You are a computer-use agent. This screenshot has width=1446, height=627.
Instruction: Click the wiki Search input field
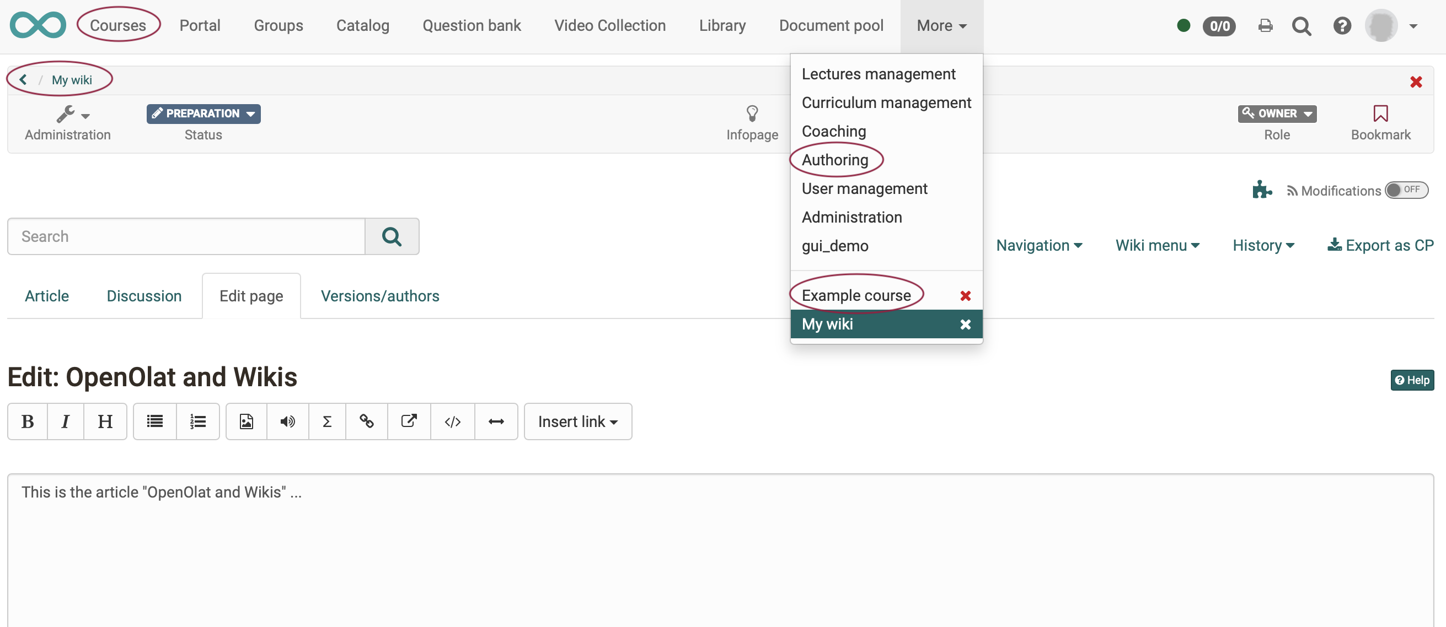tap(186, 236)
